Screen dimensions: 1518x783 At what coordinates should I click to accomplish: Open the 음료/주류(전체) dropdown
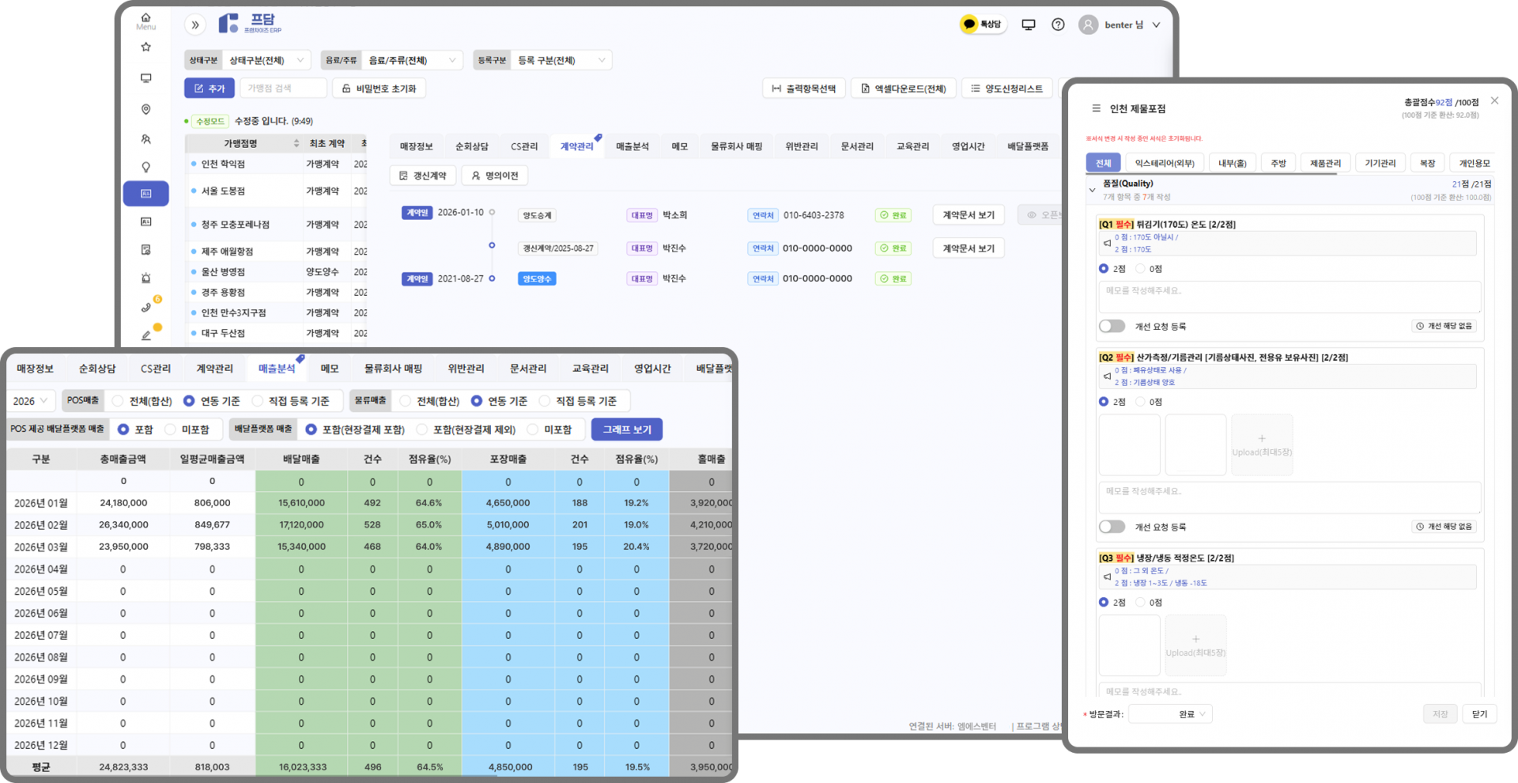coord(413,60)
